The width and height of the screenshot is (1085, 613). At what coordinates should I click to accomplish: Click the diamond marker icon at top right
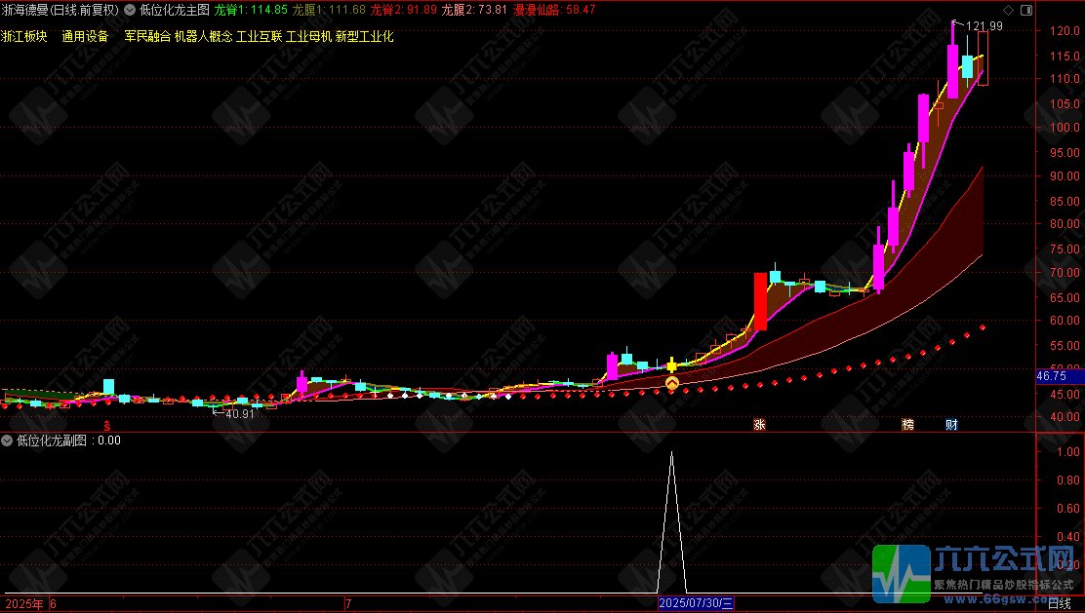point(1008,10)
